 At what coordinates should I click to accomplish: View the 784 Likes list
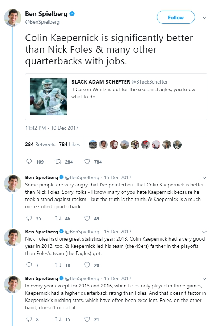[x=69, y=144]
